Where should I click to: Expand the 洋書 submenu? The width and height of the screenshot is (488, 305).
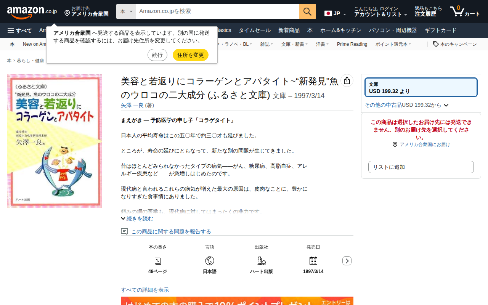pyautogui.click(x=322, y=44)
